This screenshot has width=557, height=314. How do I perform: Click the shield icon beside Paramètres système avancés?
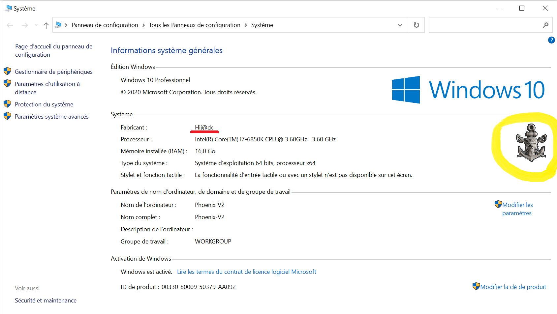[x=7, y=116]
